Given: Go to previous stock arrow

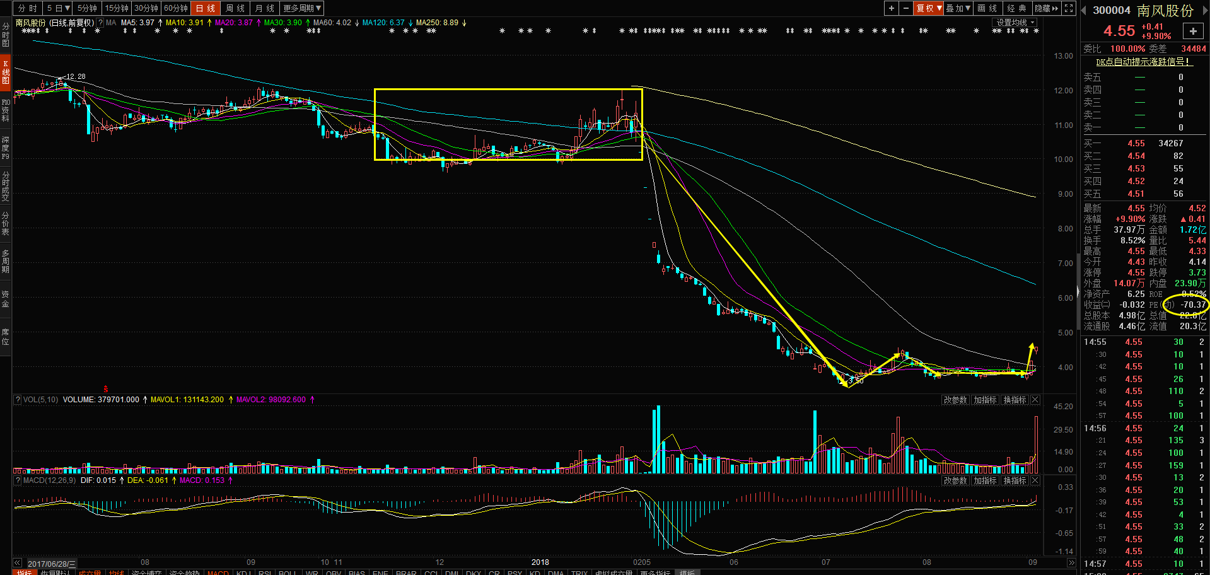Looking at the screenshot, I should [x=1084, y=10].
